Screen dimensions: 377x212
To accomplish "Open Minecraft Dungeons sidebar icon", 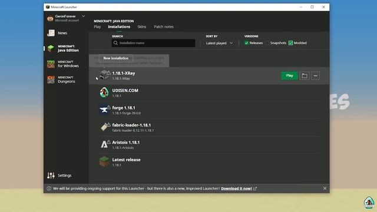I will coord(51,79).
